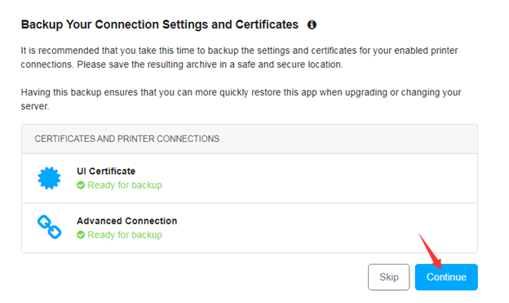Click UI Certificate's Ready for backup status
Image resolution: width=509 pixels, height=303 pixels.
(125, 185)
